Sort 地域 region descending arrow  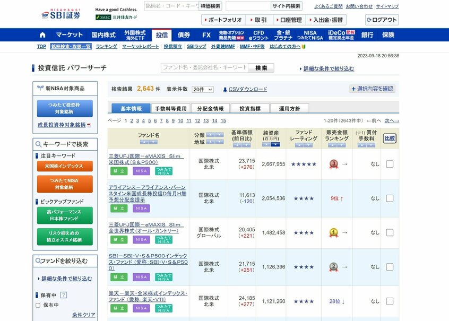click(x=219, y=142)
